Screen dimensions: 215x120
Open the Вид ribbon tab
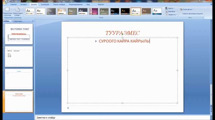point(88,4)
